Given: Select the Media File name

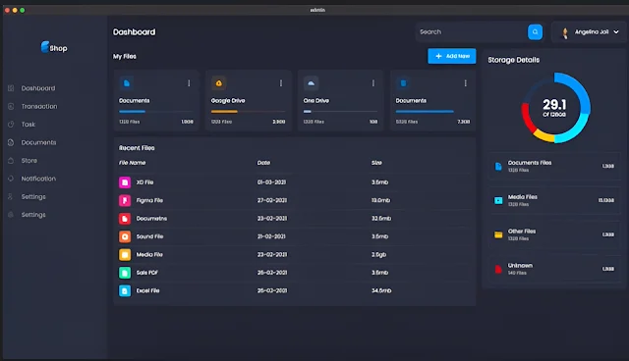Looking at the screenshot, I should point(149,254).
